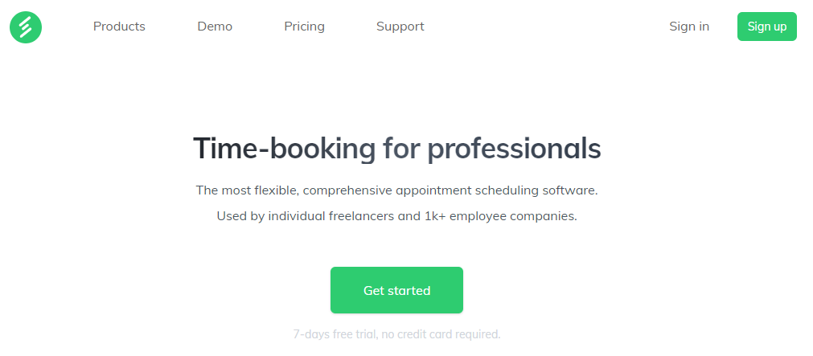Viewport: 813px width, 356px height.
Task: Click the phrase appointment scheduling software
Action: tap(497, 190)
